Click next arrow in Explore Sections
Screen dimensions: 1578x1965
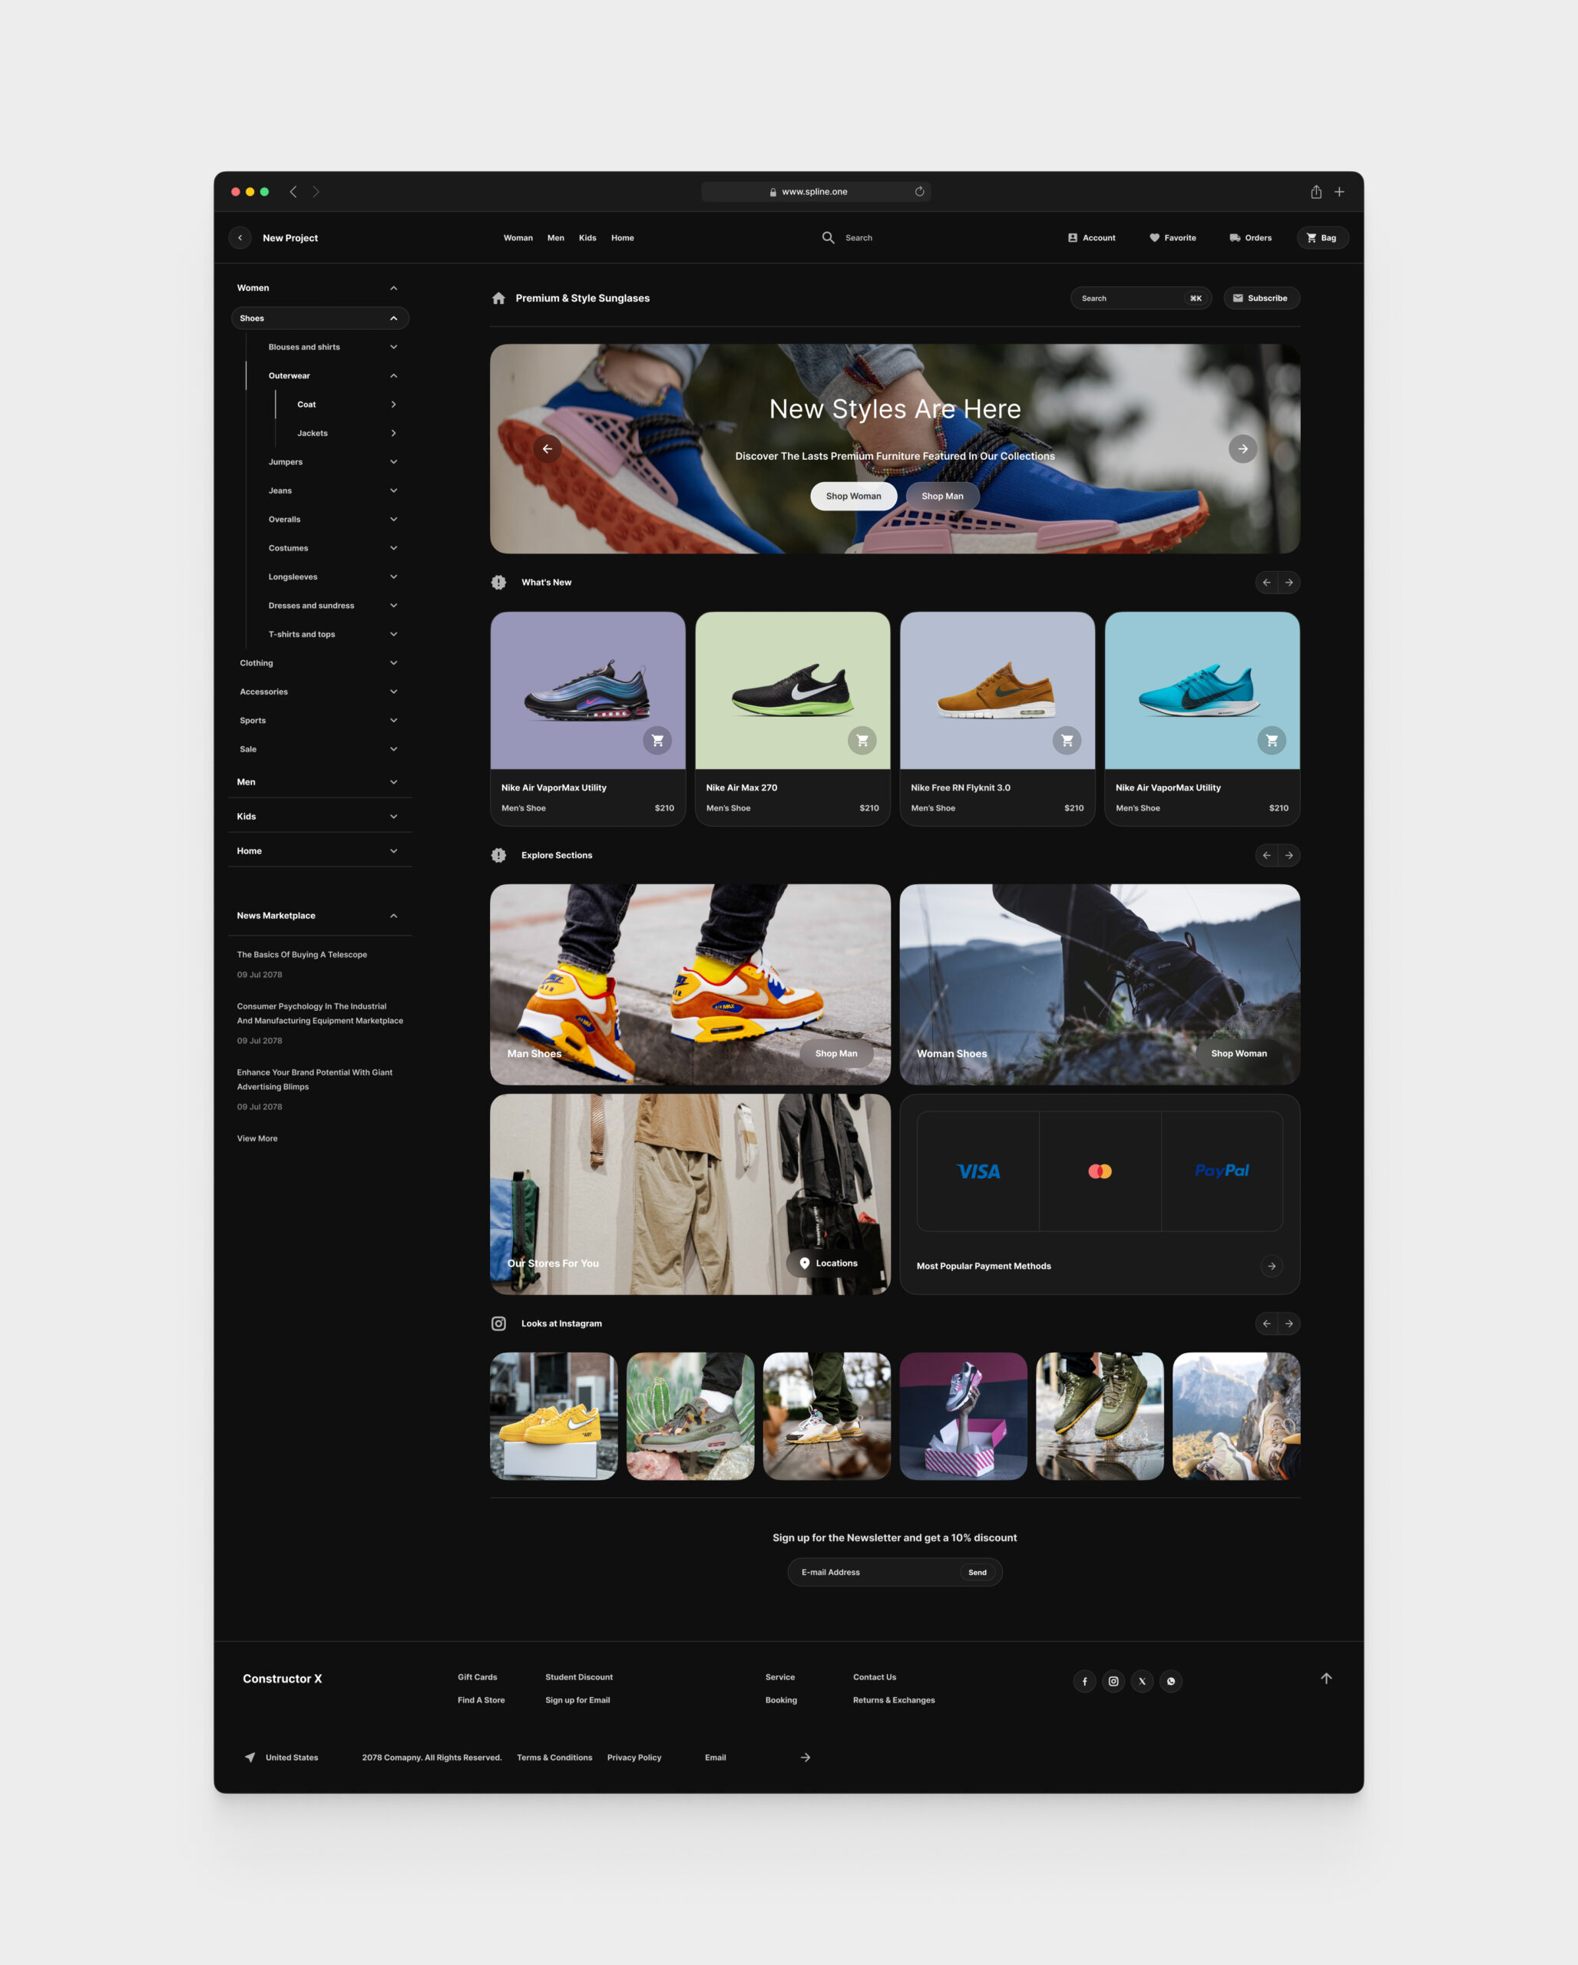click(1289, 855)
